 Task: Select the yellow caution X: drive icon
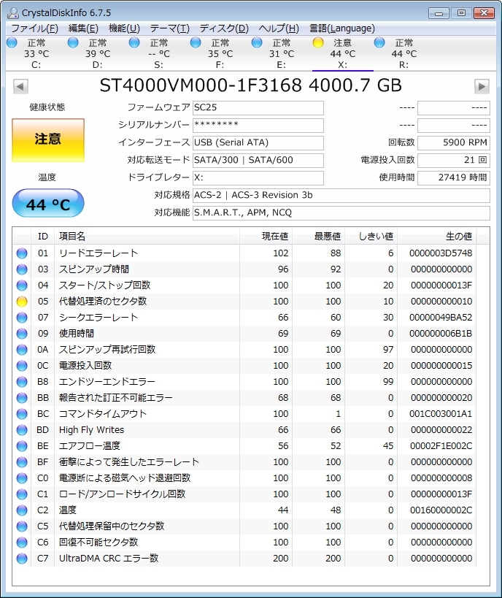318,42
